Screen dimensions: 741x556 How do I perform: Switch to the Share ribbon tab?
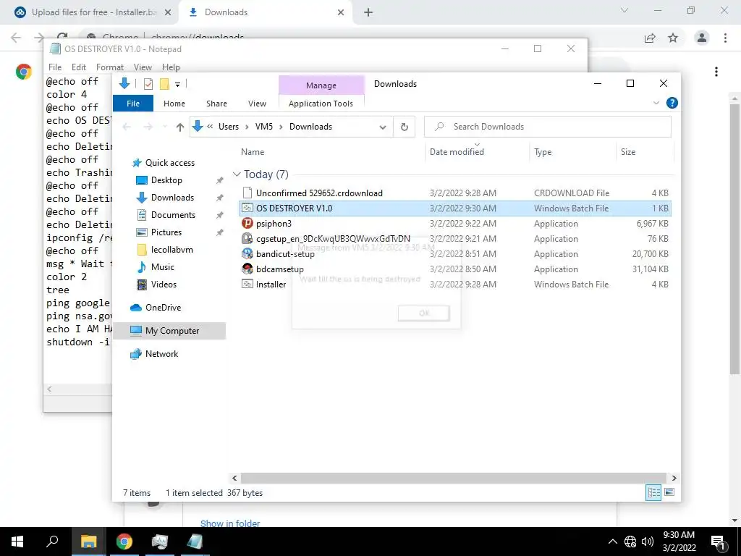(216, 104)
